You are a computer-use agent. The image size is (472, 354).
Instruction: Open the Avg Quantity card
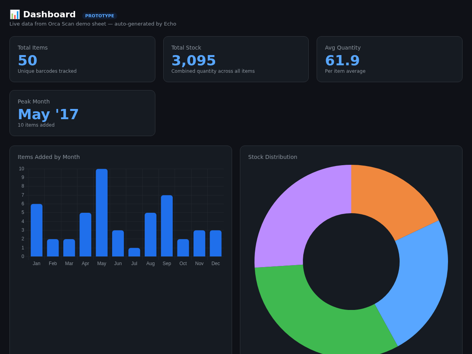point(389,59)
